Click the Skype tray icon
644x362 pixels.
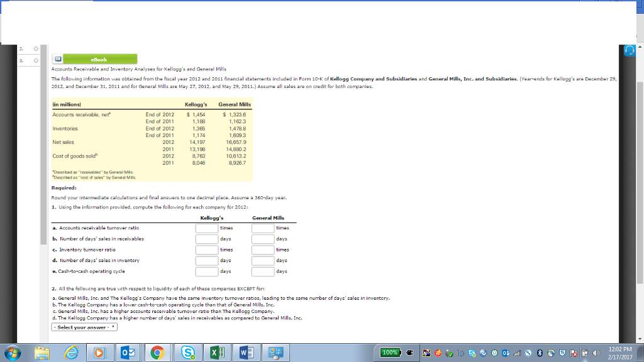point(472,353)
